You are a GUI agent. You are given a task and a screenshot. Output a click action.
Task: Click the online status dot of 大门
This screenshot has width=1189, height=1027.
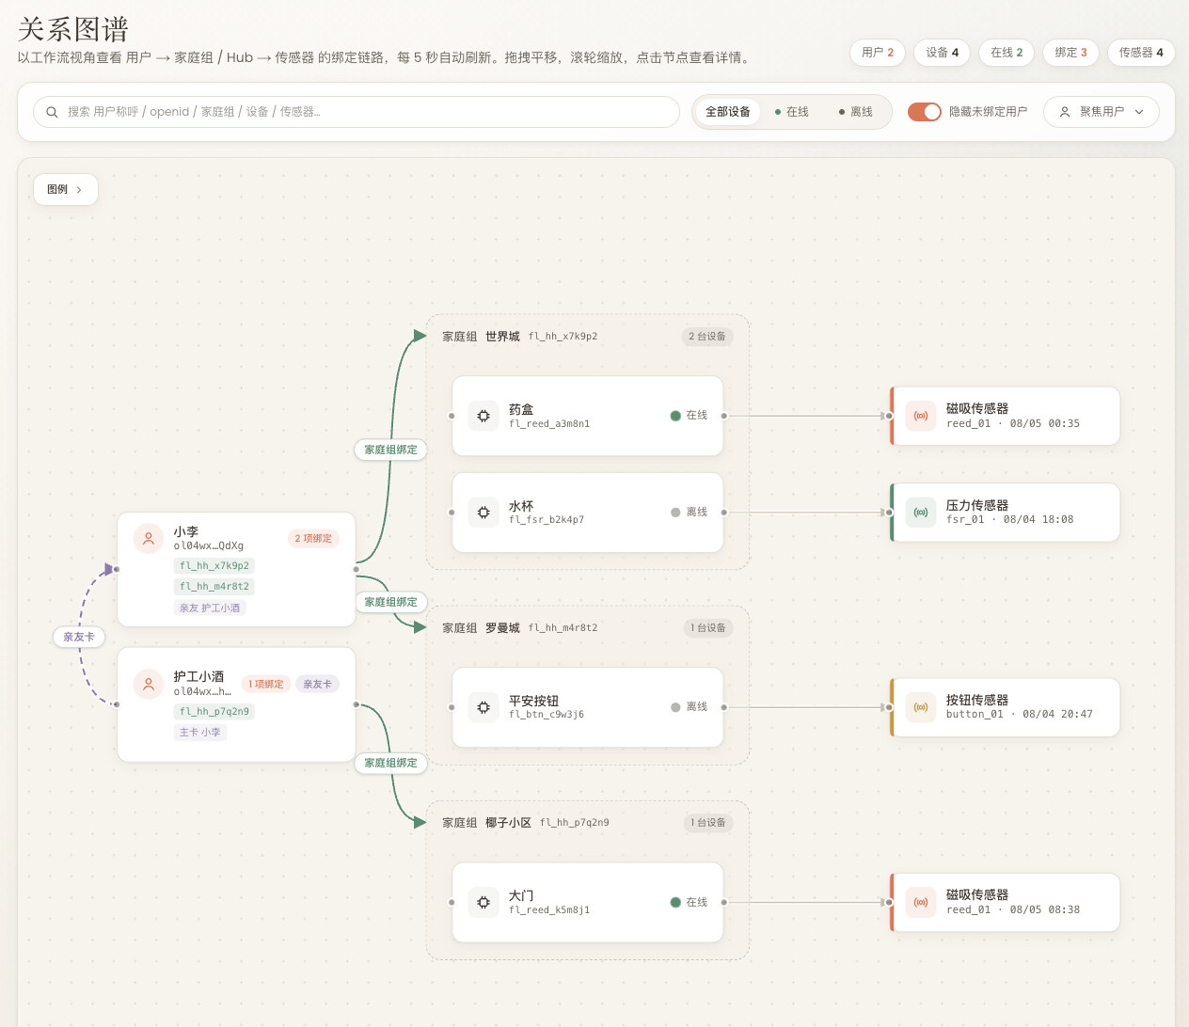point(675,902)
